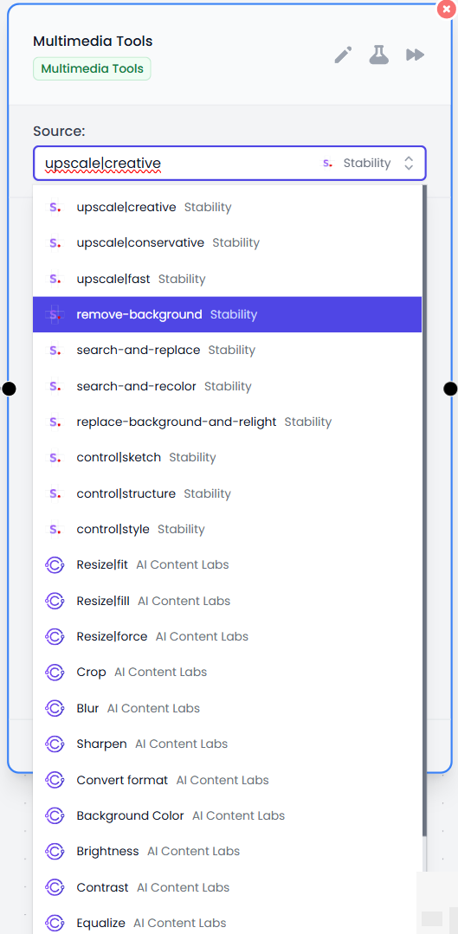This screenshot has width=458, height=934.
Task: Click the right black connector dot
Action: click(x=451, y=389)
